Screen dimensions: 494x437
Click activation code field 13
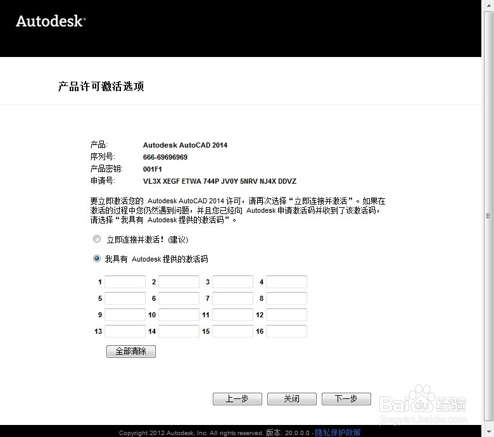click(125, 331)
